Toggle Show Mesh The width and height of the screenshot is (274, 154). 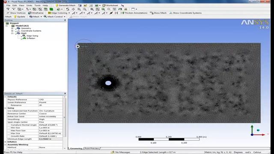point(158,13)
